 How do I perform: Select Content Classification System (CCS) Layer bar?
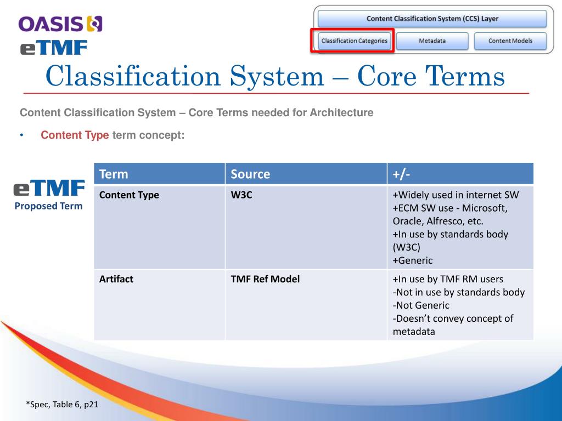point(432,19)
